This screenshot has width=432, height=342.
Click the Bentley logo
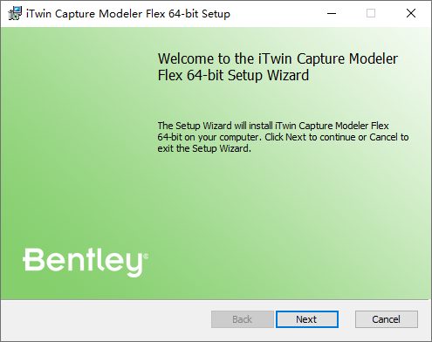point(86,263)
